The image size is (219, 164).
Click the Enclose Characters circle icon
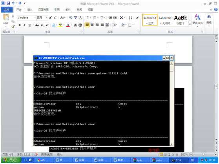(80, 25)
